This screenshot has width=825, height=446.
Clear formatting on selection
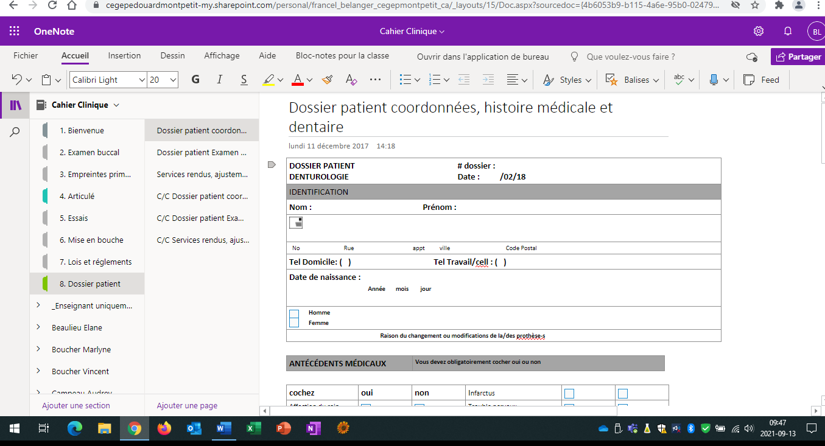(x=351, y=80)
